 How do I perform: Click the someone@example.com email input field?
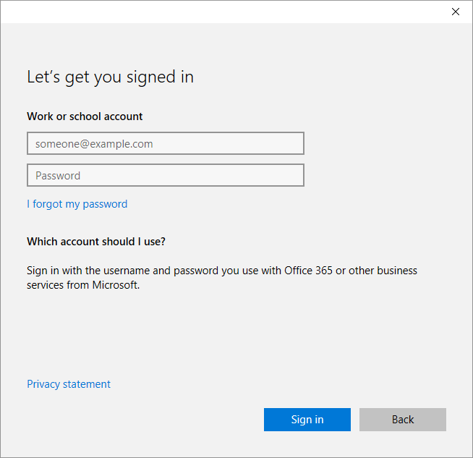click(165, 143)
